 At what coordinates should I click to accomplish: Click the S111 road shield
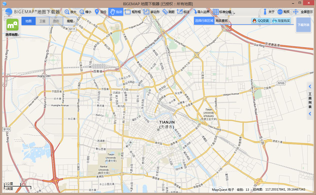pos(72,29)
